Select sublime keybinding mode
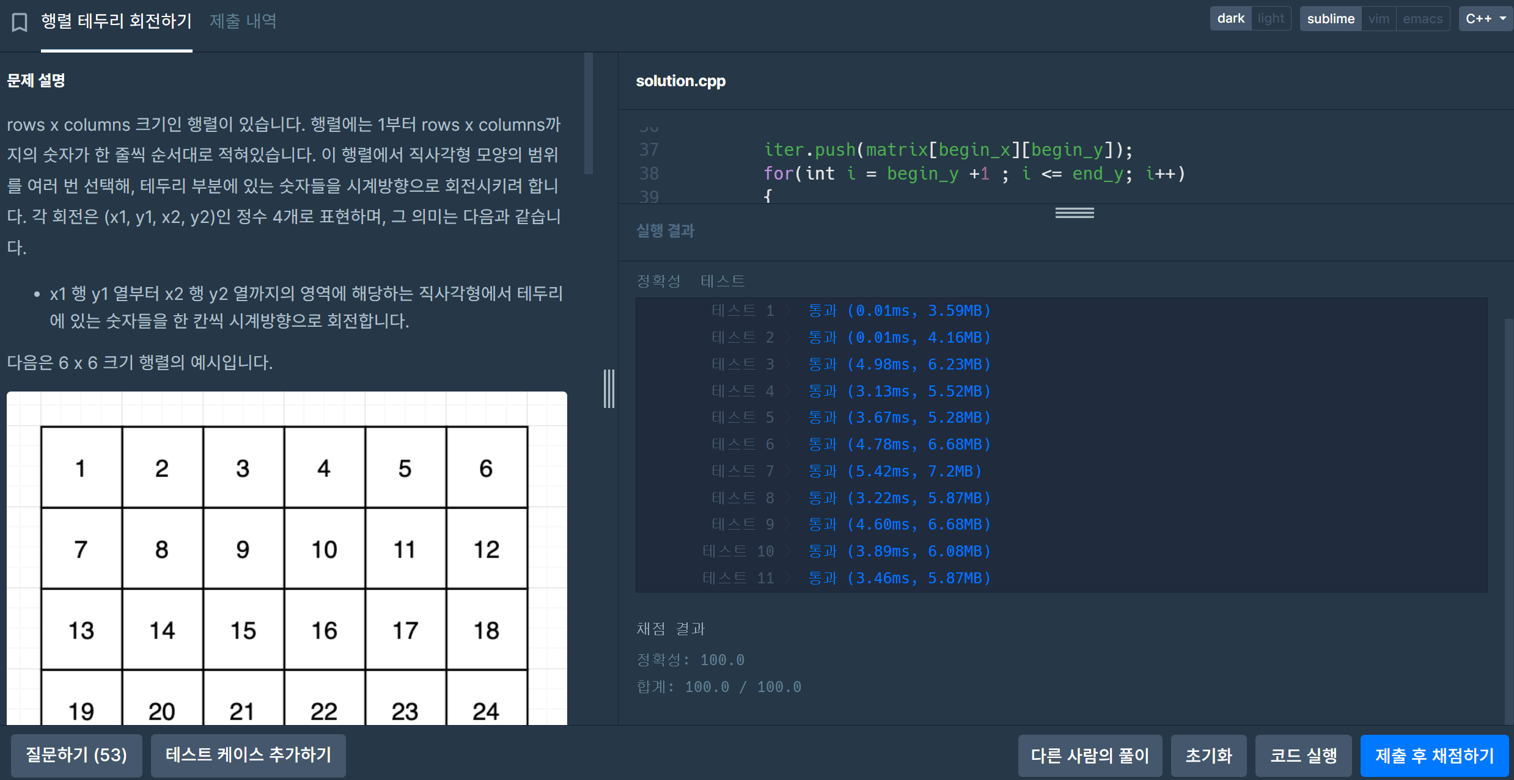 pyautogui.click(x=1330, y=19)
